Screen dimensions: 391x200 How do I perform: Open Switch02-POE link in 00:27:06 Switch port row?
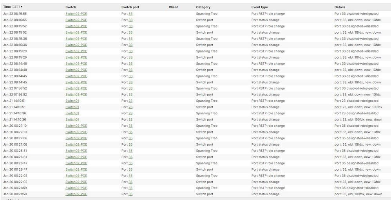tap(76, 144)
